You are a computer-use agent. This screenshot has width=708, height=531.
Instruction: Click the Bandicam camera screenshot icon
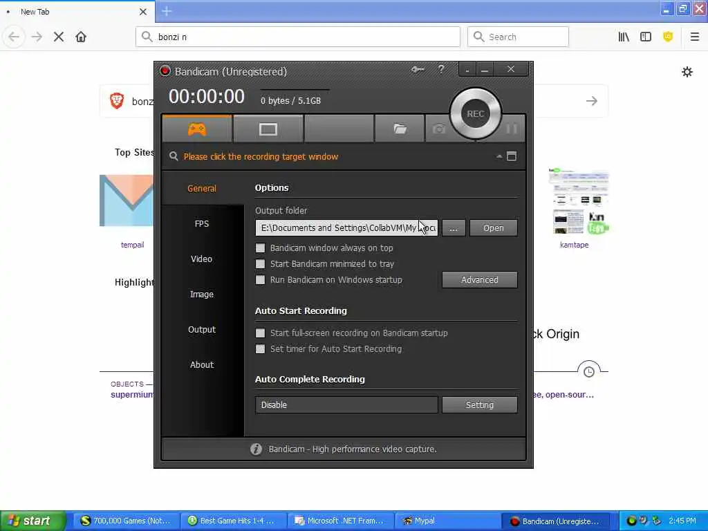(438, 129)
